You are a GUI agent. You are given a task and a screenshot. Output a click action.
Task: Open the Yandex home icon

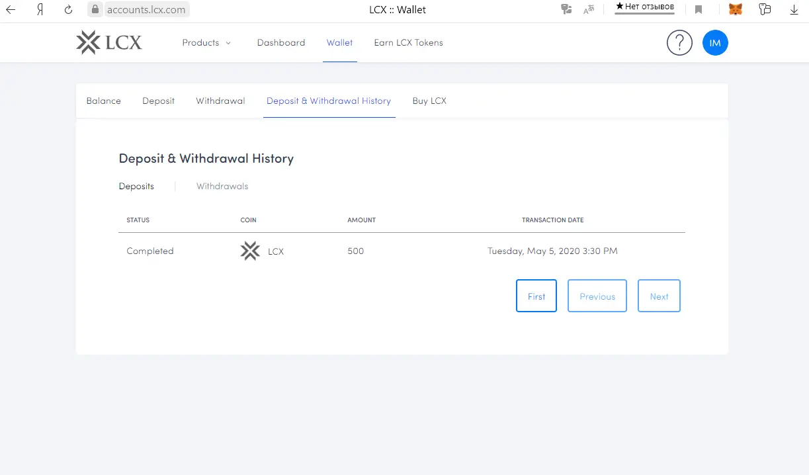click(40, 10)
